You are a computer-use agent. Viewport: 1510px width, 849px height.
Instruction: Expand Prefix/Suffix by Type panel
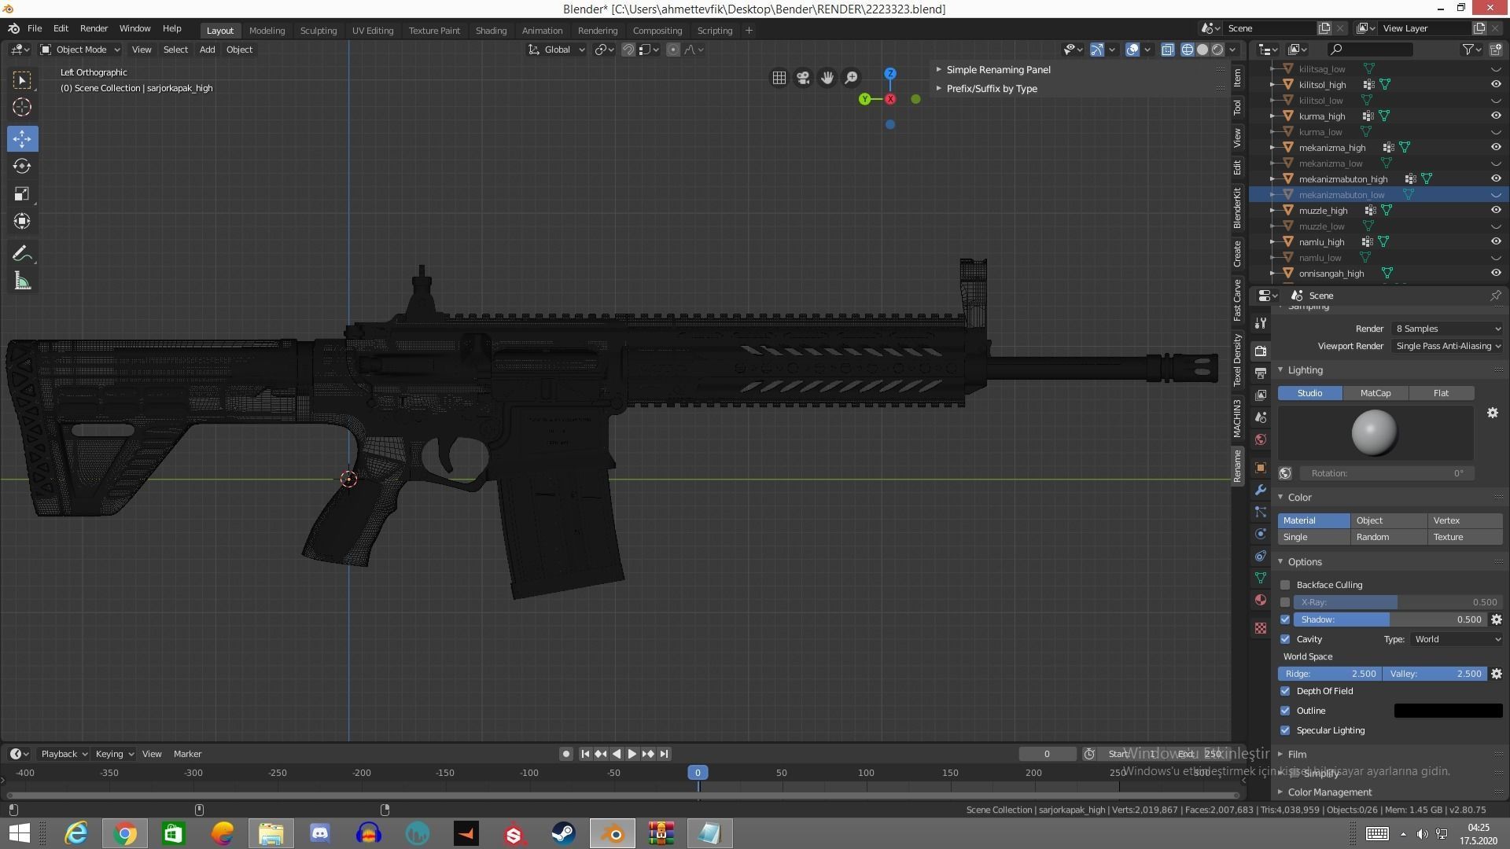[991, 89]
